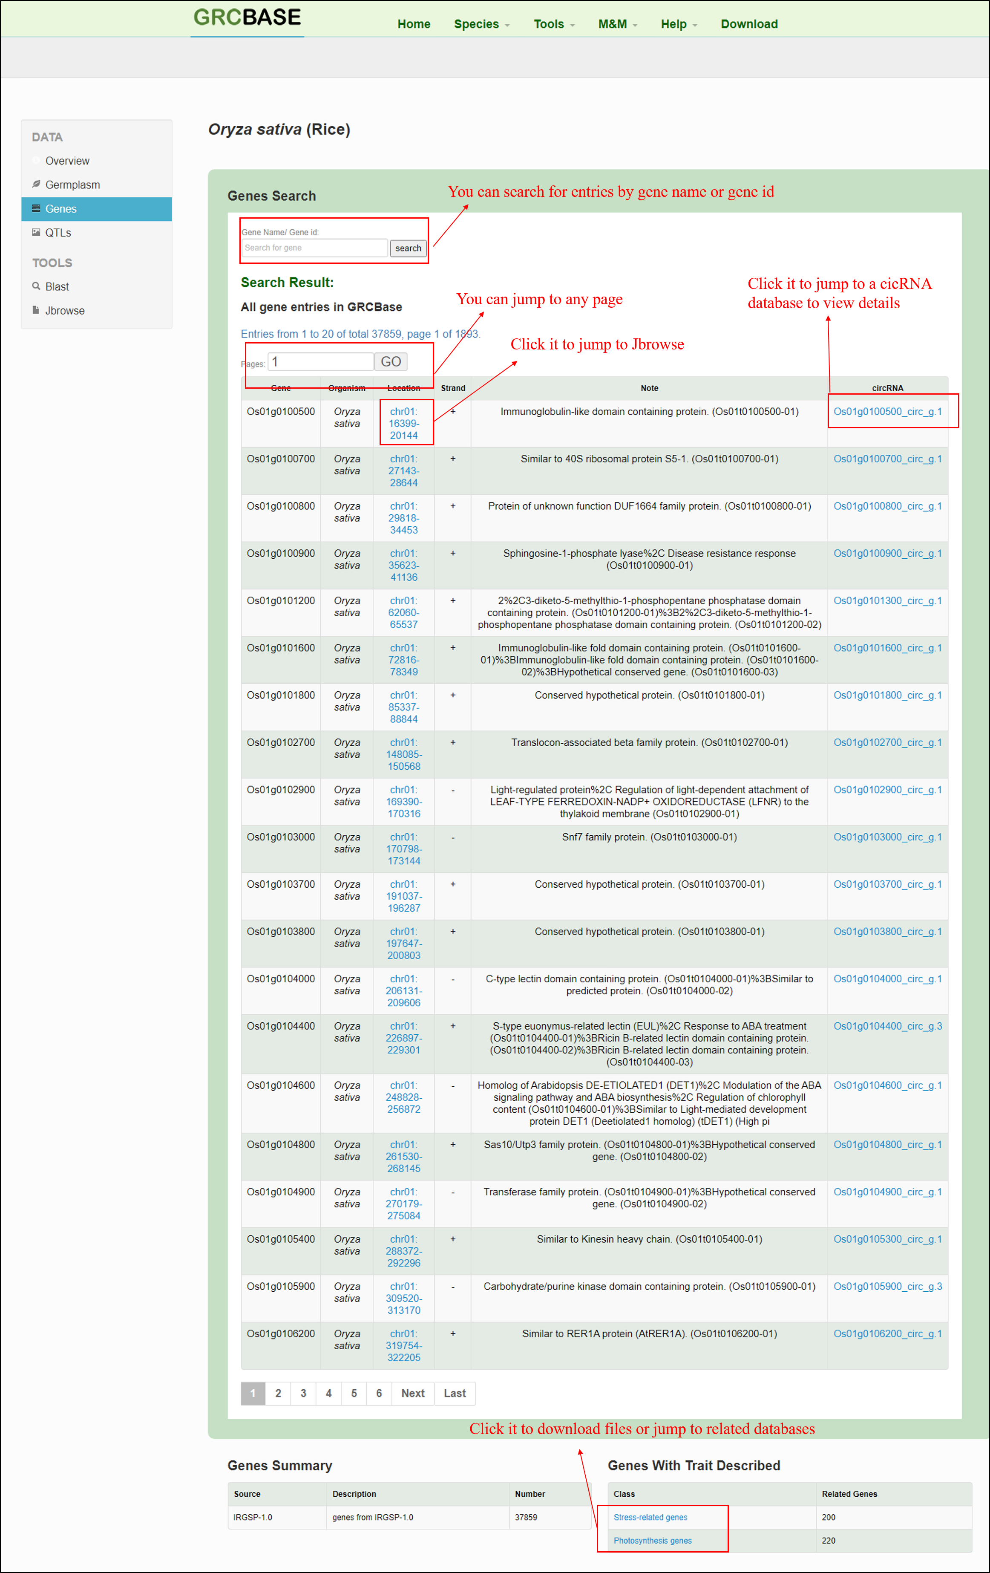Screen dimensions: 990x1573
Task: Click the GRCBASE logo
Action: click(x=247, y=17)
